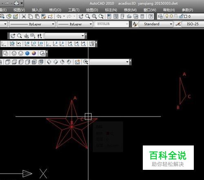This screenshot has width=204, height=180.
Task: Click the World UCS globe icon
Action: click(12, 44)
